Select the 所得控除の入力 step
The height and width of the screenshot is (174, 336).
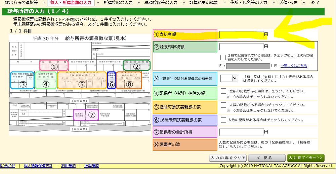pyautogui.click(x=118, y=3)
